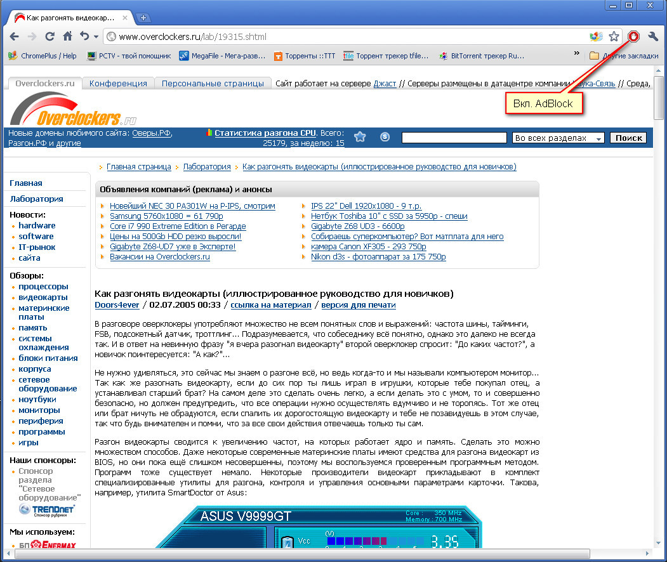Close the 'Как разгонять видеокар…' browser tab
667x562 pixels.
pyautogui.click(x=124, y=18)
